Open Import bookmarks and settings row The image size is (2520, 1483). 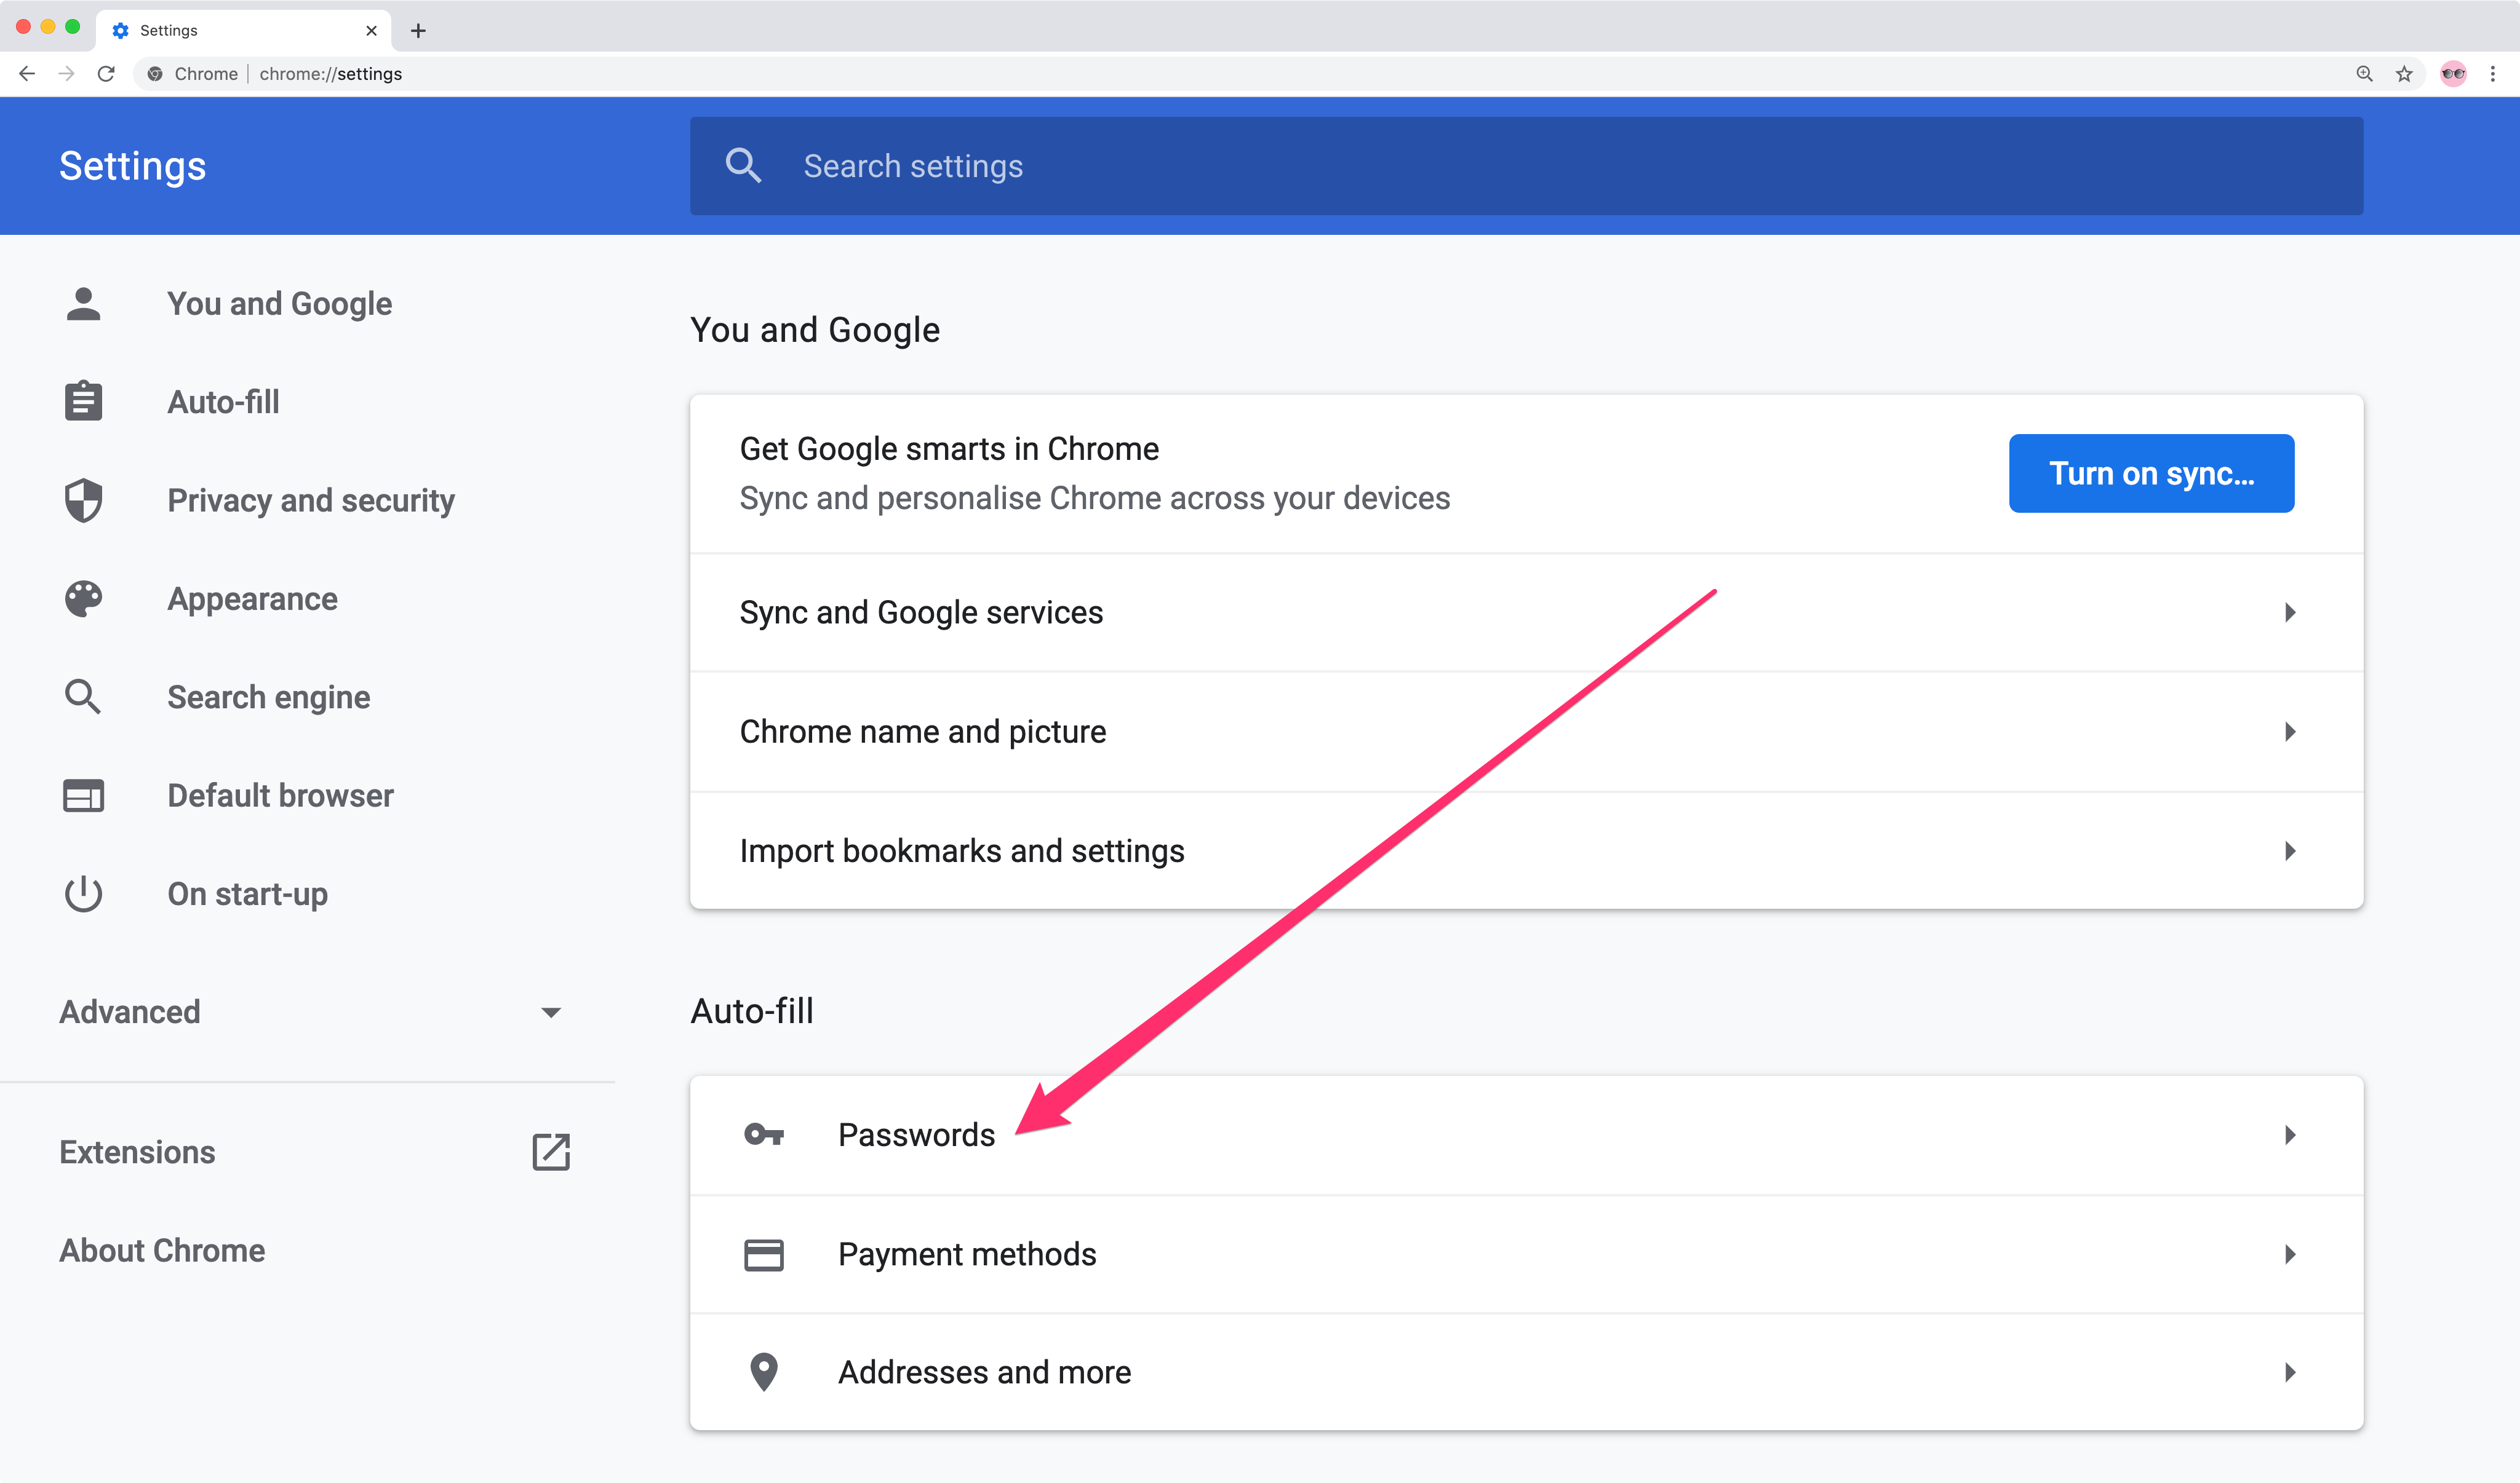[1526, 850]
